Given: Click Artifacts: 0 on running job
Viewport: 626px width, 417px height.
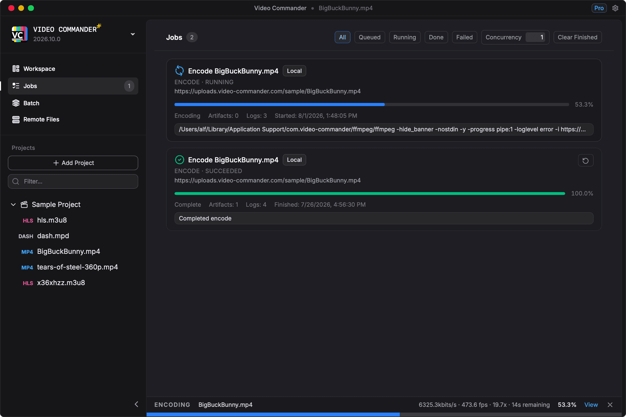Looking at the screenshot, I should pos(223,116).
